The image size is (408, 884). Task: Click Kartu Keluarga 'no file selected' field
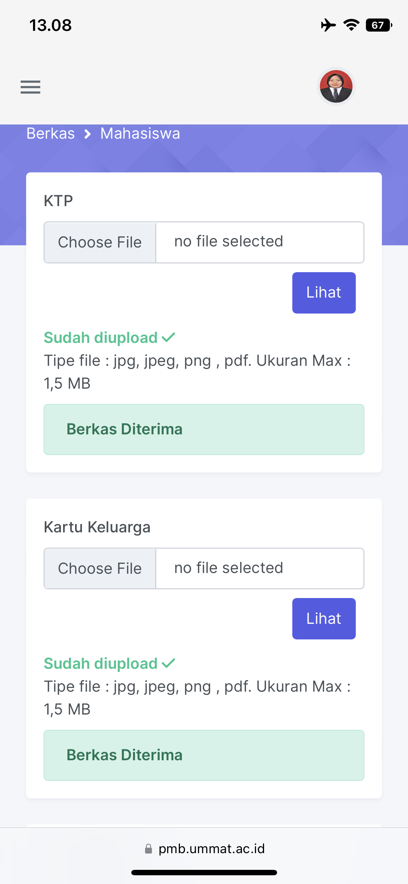[259, 568]
